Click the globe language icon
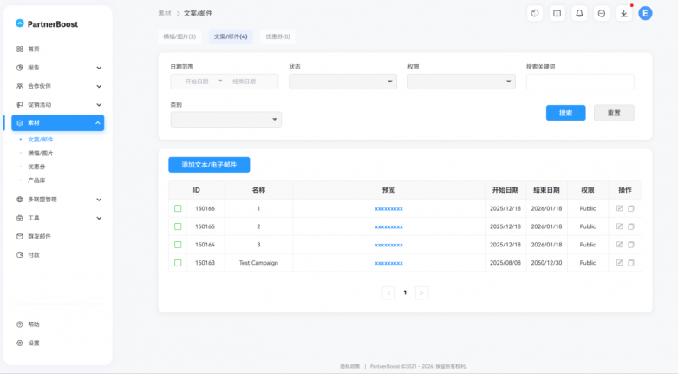This screenshot has height=374, width=678. click(535, 13)
